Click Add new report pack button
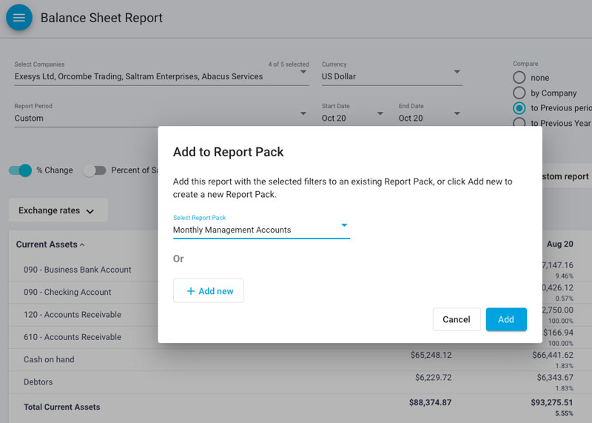 click(209, 290)
